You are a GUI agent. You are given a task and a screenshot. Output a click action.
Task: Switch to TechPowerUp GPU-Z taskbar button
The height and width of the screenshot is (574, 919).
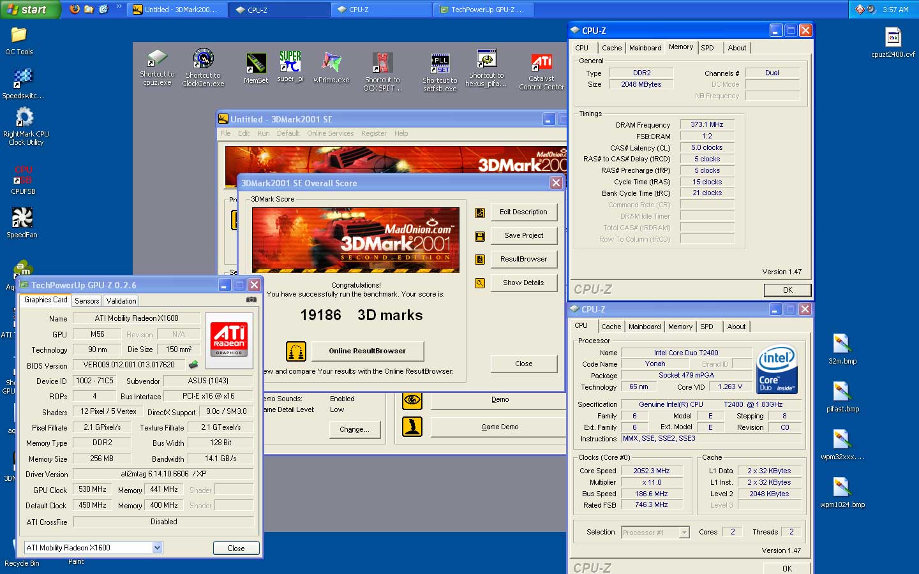click(x=482, y=10)
